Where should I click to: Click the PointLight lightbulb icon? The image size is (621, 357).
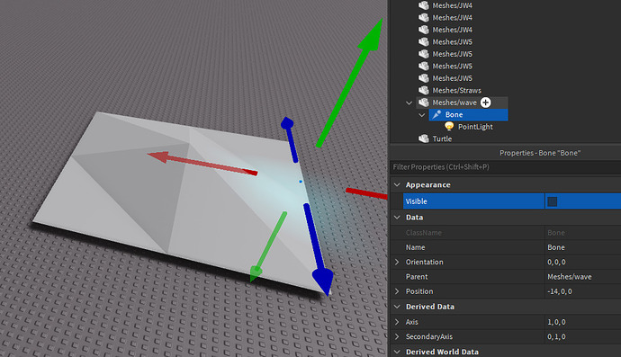pyautogui.click(x=449, y=127)
